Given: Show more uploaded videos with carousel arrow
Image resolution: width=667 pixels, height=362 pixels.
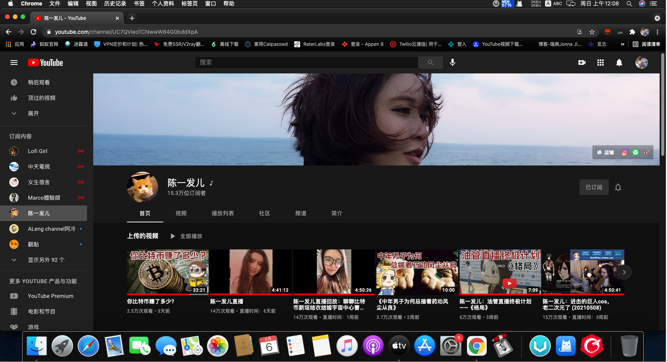Looking at the screenshot, I should click(624, 272).
